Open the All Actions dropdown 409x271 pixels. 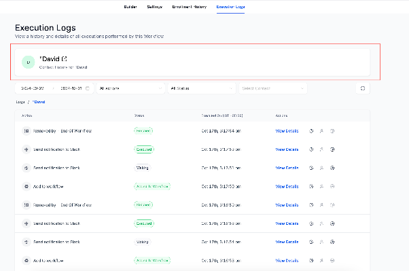click(130, 88)
